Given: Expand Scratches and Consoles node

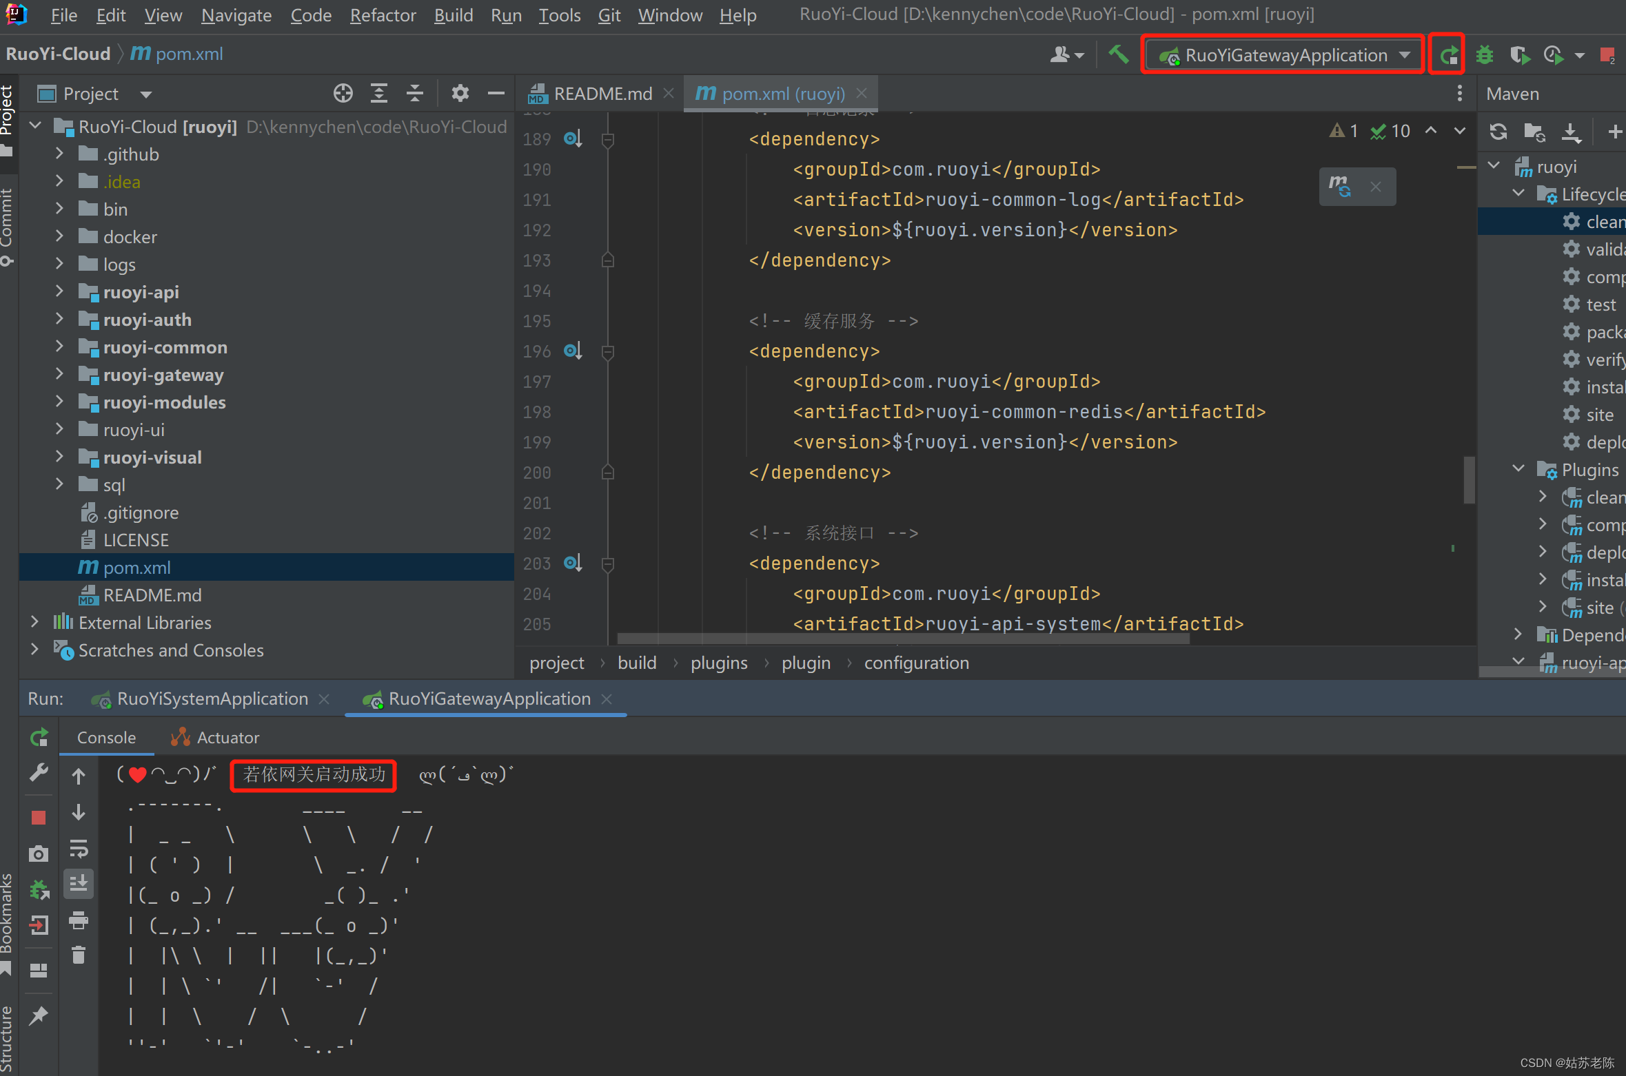Looking at the screenshot, I should [x=34, y=650].
